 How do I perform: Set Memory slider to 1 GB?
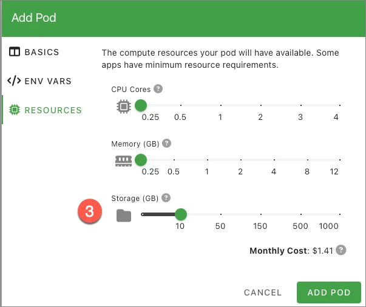pyautogui.click(x=207, y=160)
